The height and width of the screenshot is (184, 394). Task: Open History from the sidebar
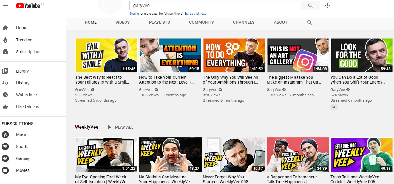23,83
